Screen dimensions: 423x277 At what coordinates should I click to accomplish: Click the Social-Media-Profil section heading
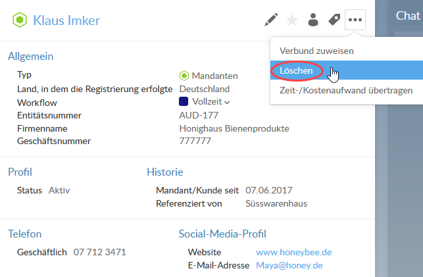pos(222,234)
